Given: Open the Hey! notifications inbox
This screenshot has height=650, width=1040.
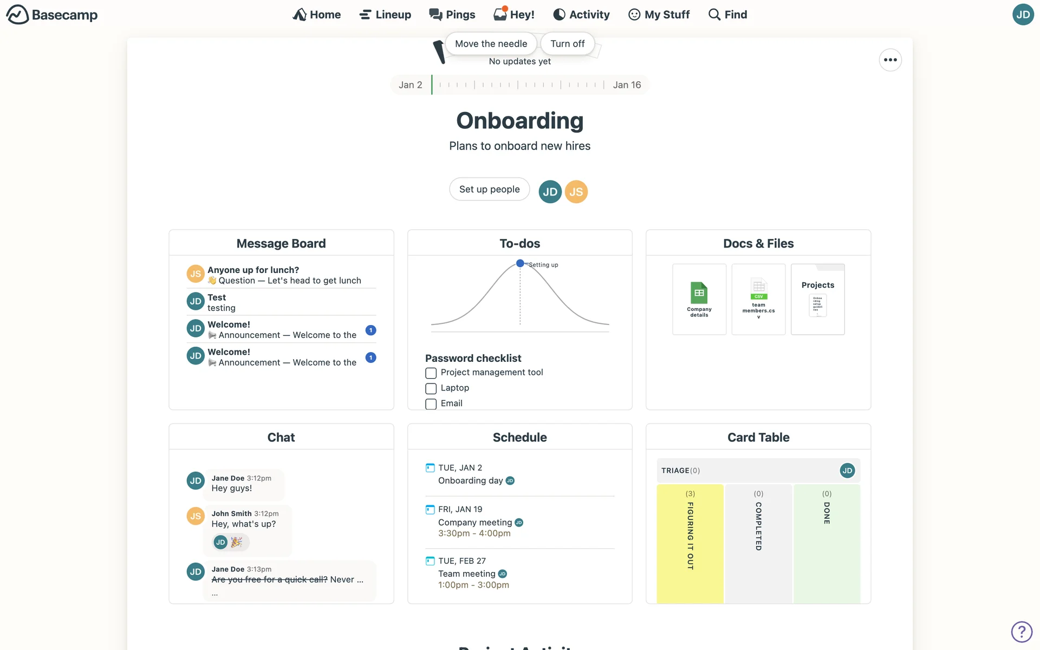Looking at the screenshot, I should pos(513,15).
